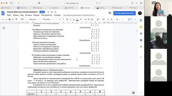
Task: Open the Times New font dropdown
Action: (48, 19)
